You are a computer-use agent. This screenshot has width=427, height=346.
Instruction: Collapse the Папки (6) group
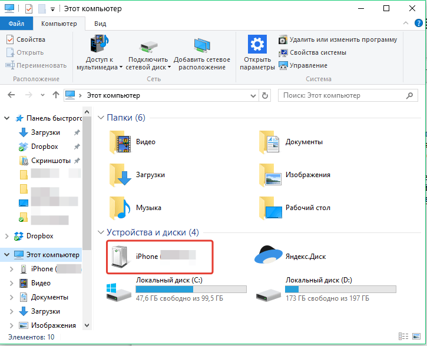tap(101, 118)
